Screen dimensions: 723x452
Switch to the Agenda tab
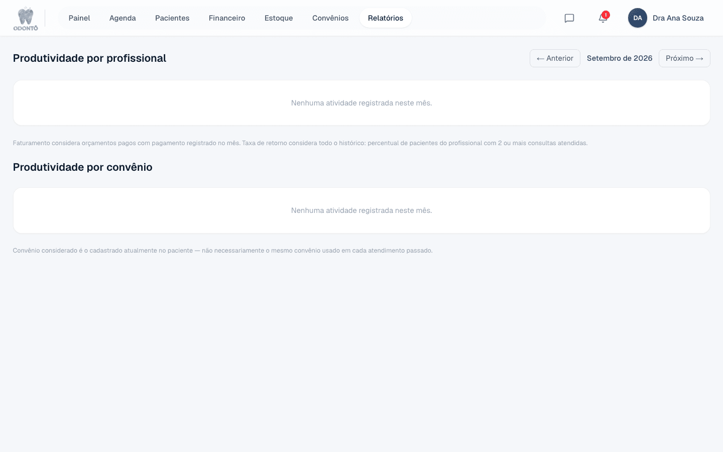[x=123, y=18]
